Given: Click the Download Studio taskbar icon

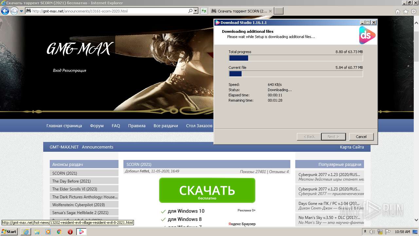Looking at the screenshot, I should point(82,232).
